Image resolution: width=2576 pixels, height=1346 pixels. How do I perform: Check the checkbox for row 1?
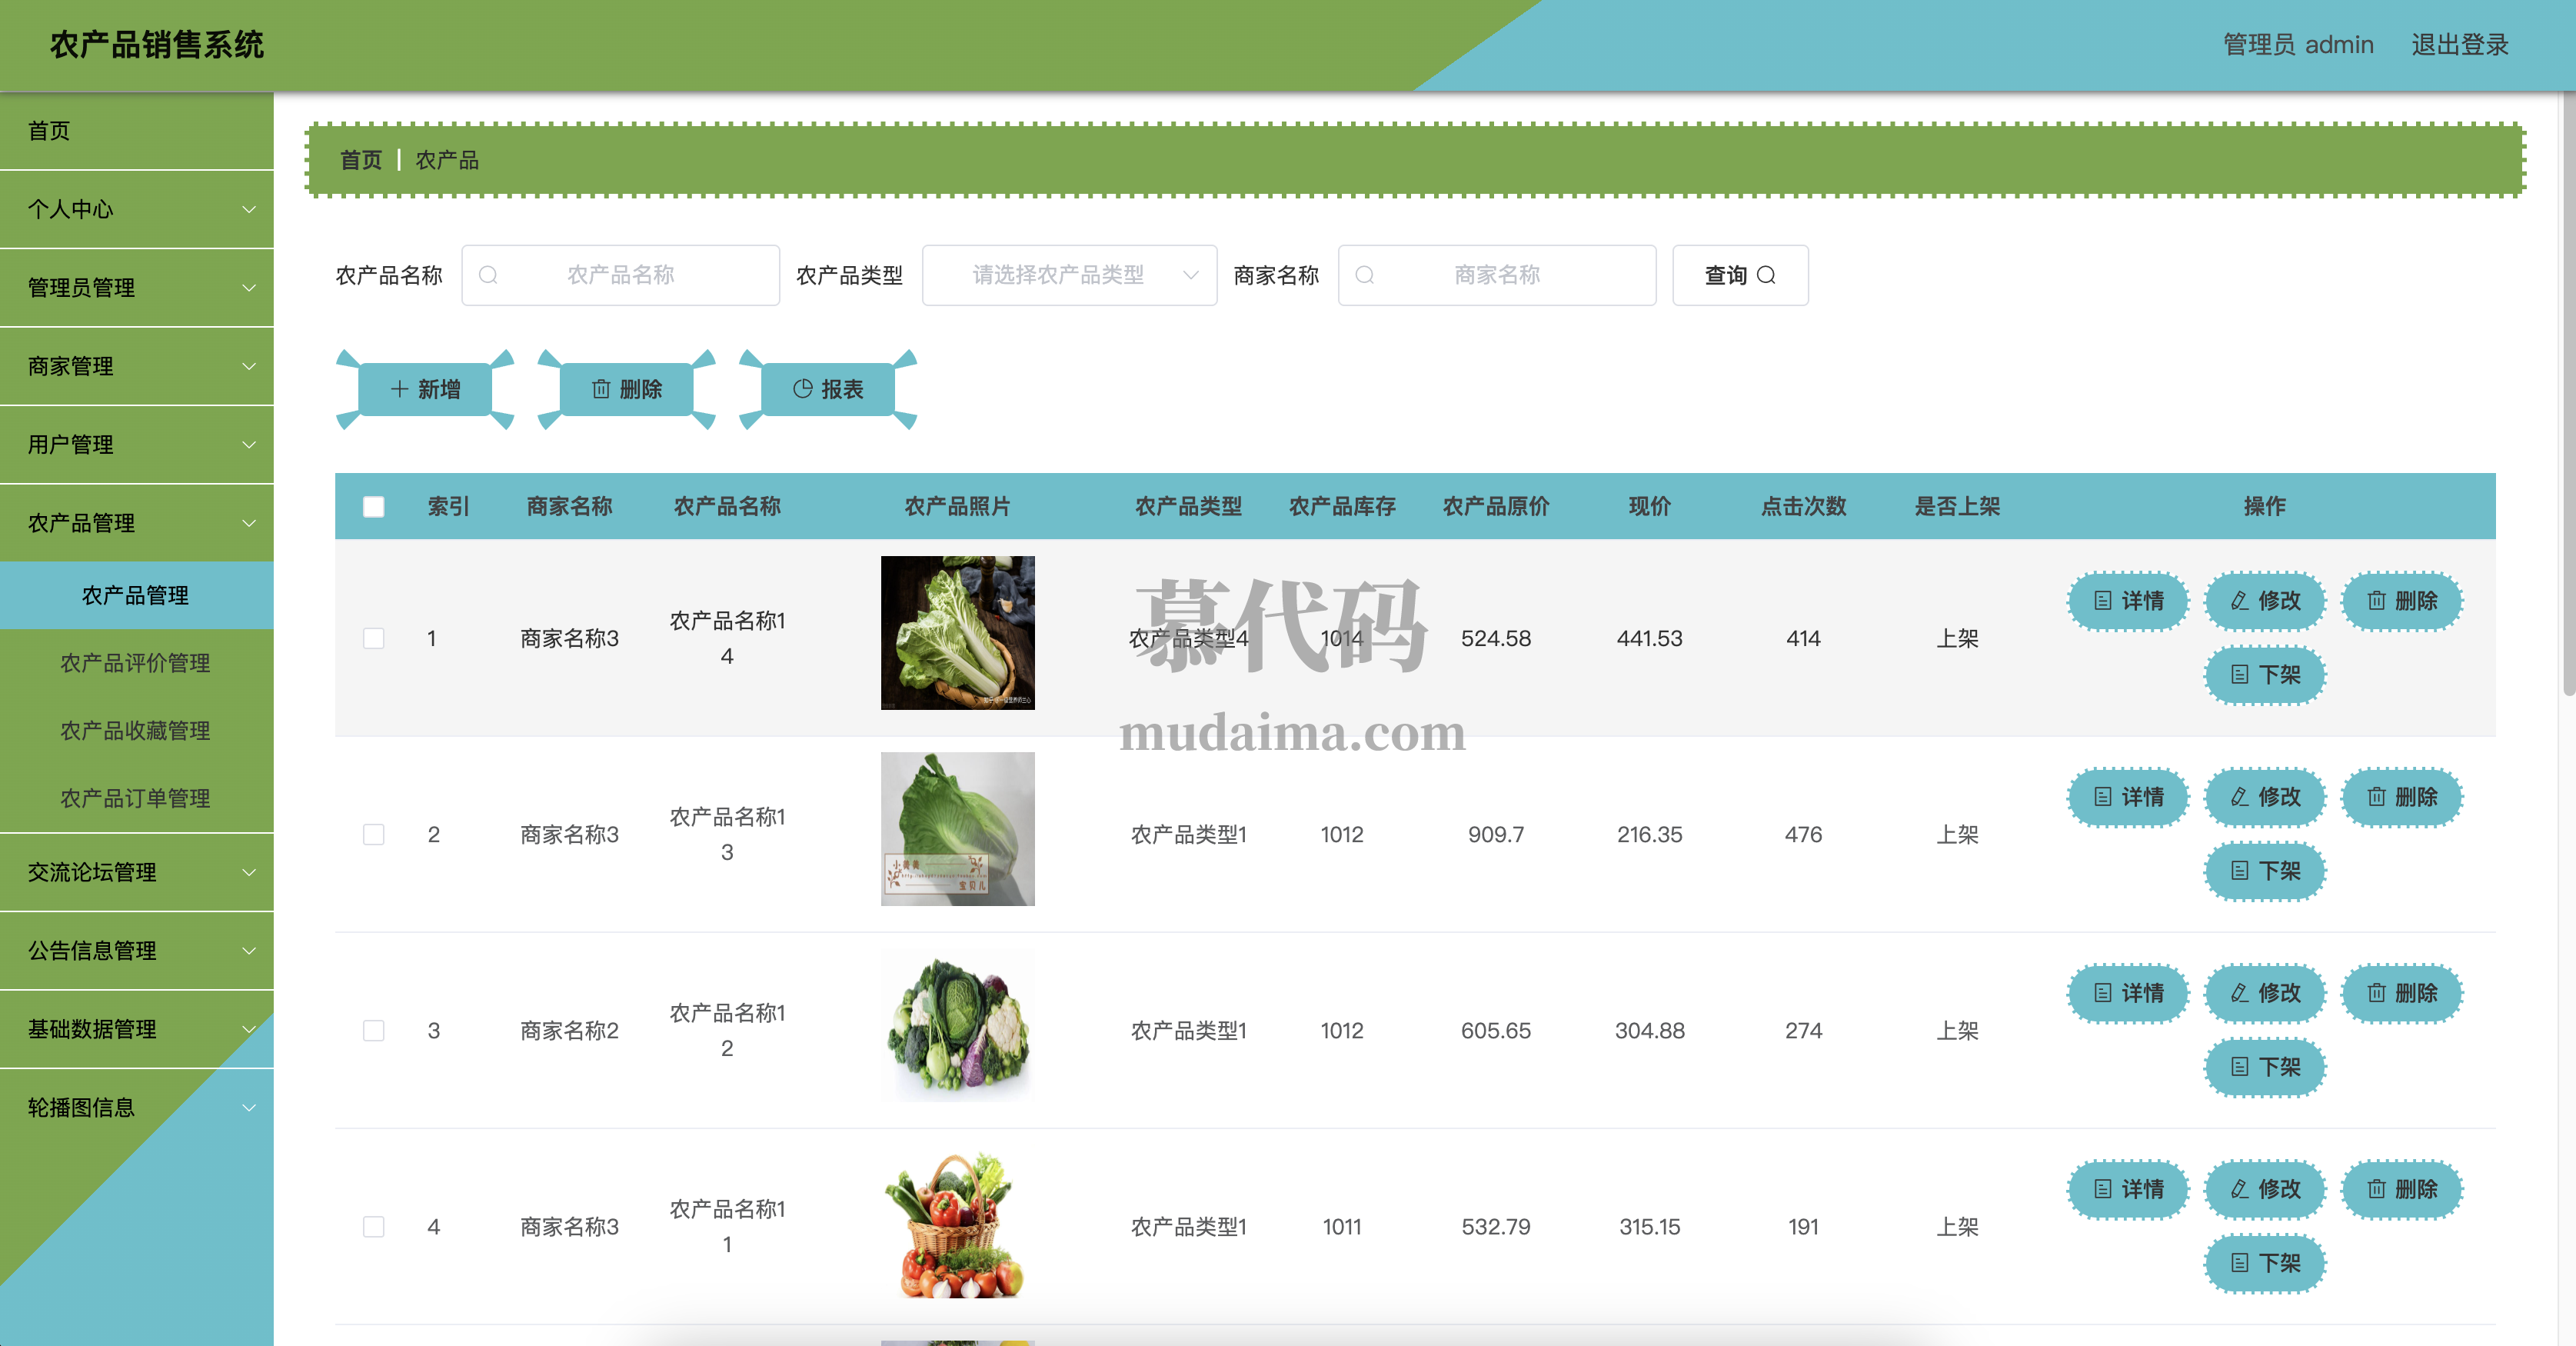374,638
